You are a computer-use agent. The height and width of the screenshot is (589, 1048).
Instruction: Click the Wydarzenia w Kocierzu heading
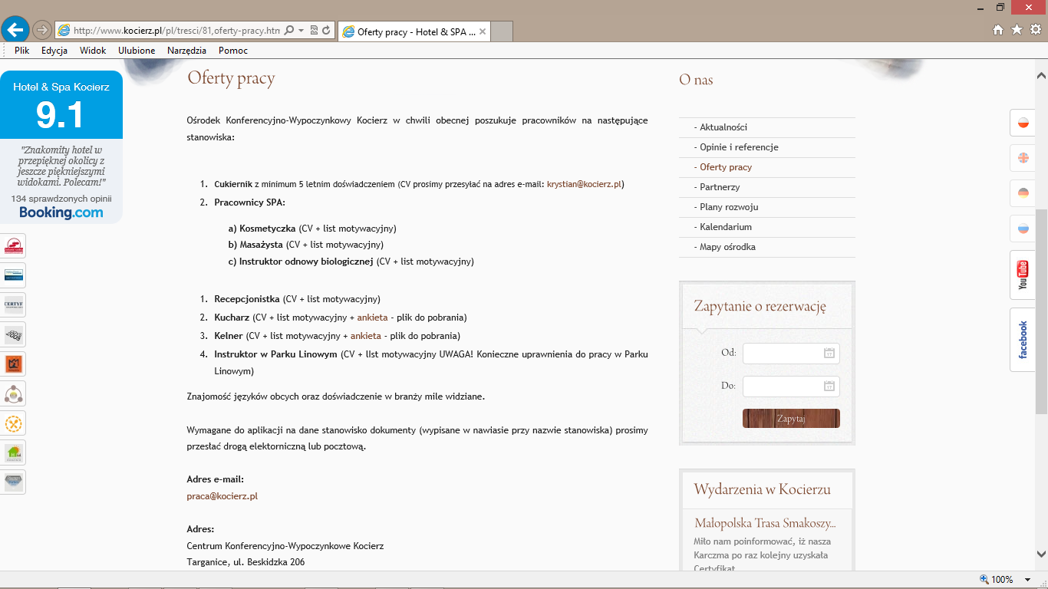[762, 489]
